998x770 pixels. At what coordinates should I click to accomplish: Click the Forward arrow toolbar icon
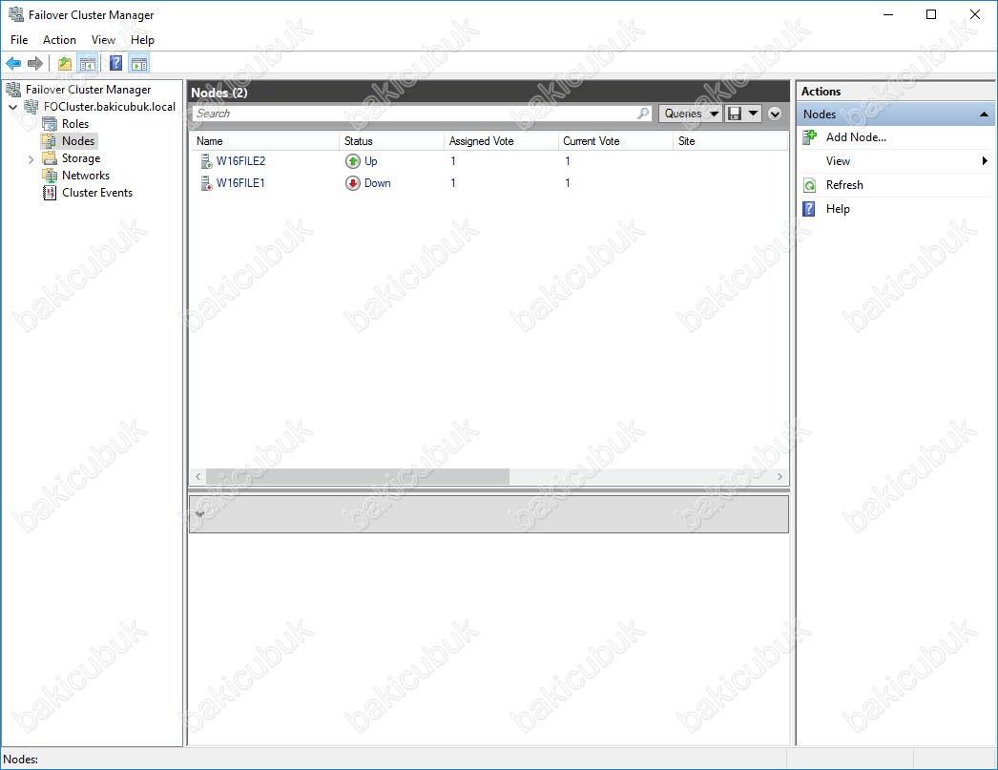[35, 64]
